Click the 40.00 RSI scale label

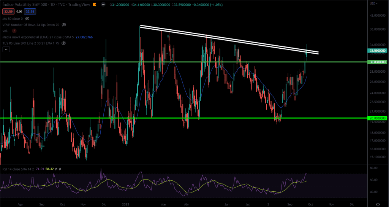374,192
